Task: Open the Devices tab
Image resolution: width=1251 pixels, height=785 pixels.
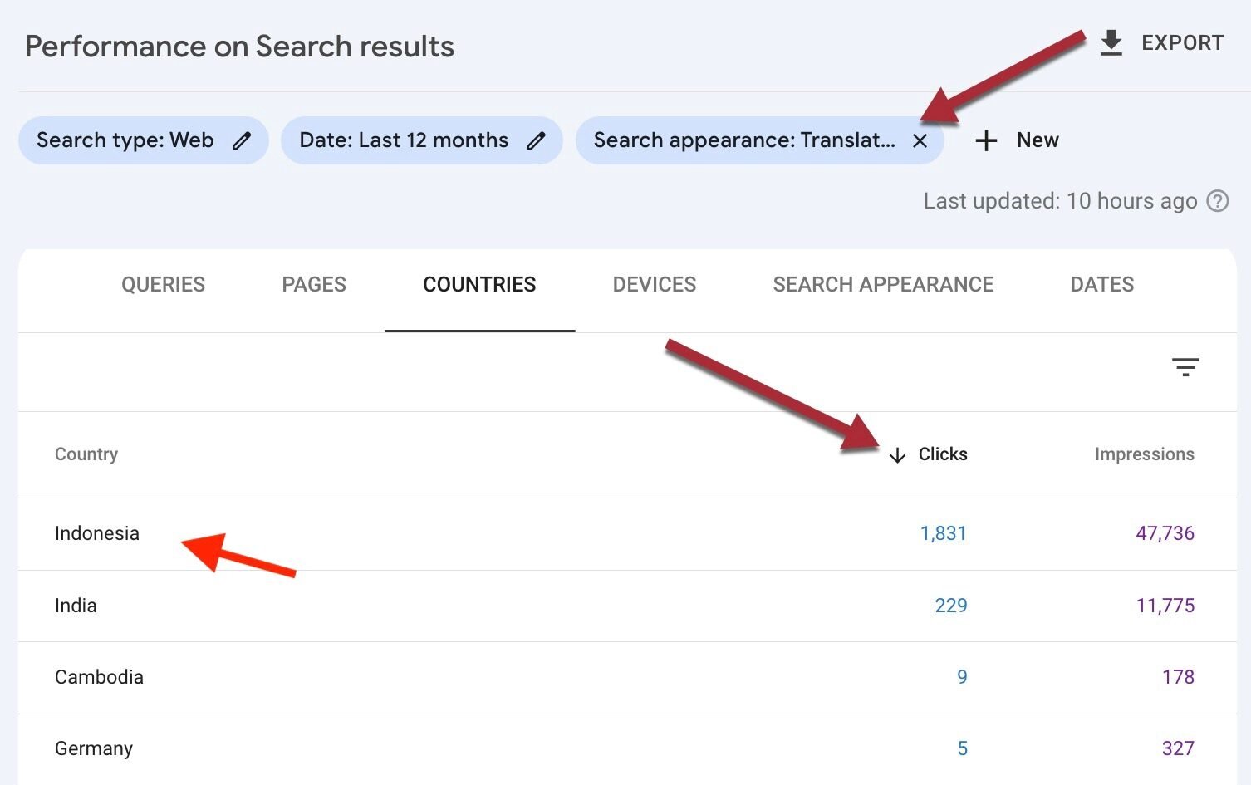Action: coord(654,285)
